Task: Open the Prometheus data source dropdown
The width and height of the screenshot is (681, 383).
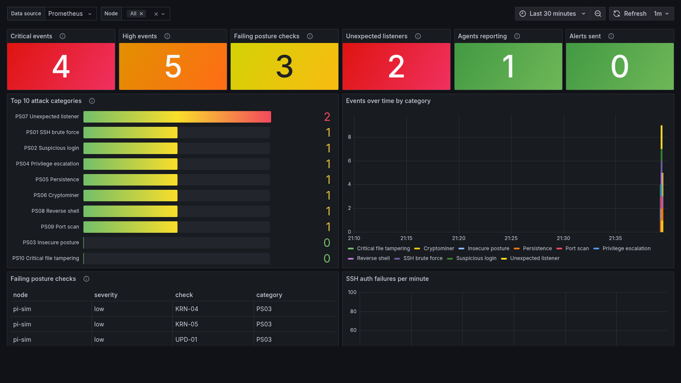Action: tap(71, 14)
